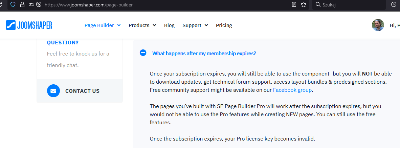Image resolution: width=400 pixels, height=148 pixels.
Task: Open the browser history clock icon
Action: (x=394, y=5)
